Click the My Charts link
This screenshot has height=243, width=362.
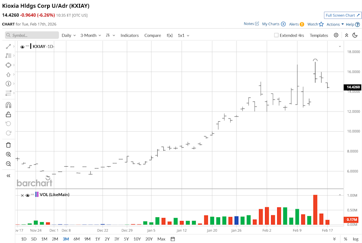271,23
